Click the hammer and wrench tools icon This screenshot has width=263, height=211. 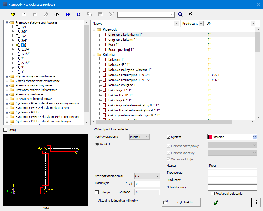pos(46,14)
